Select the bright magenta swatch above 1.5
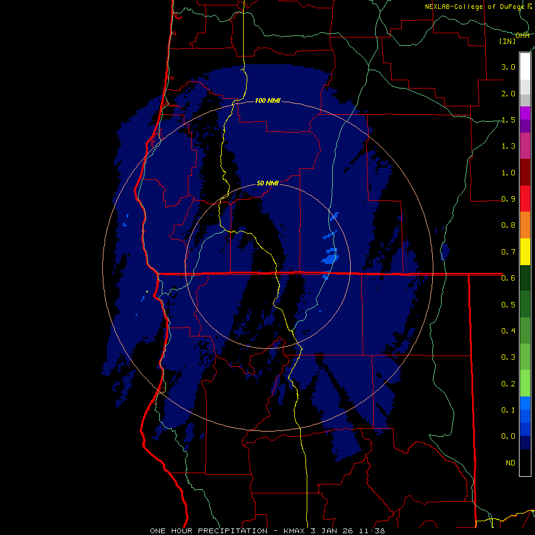535x535 pixels. [525, 113]
